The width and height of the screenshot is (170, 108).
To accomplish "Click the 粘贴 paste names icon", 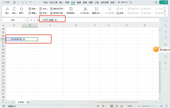I will (118, 13).
